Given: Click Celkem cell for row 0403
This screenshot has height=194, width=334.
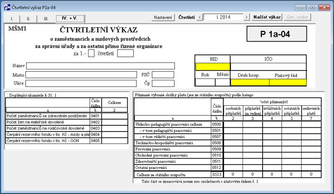Looking at the screenshot, I should click(x=114, y=128).
